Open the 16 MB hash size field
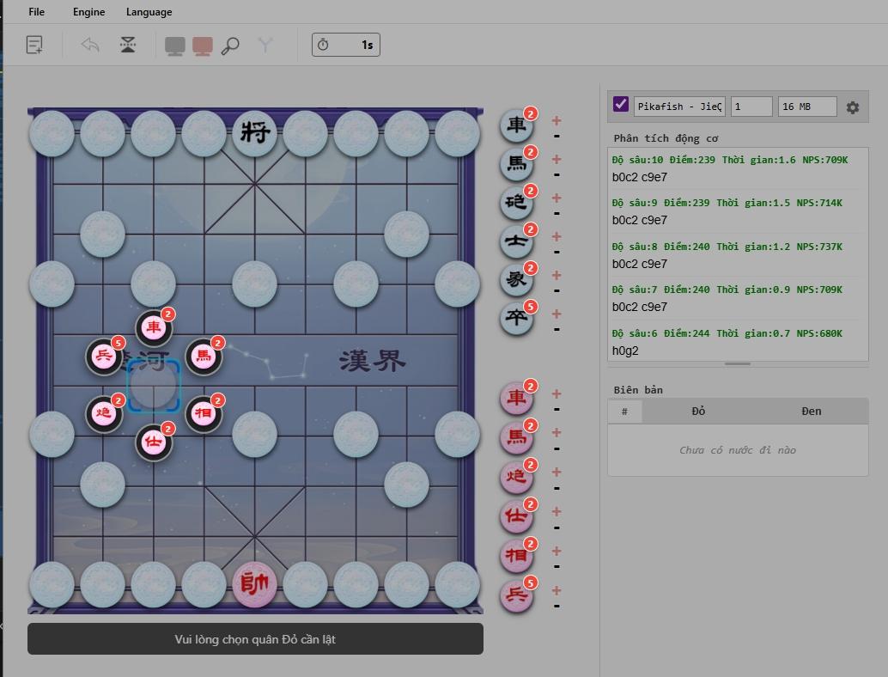 point(806,107)
